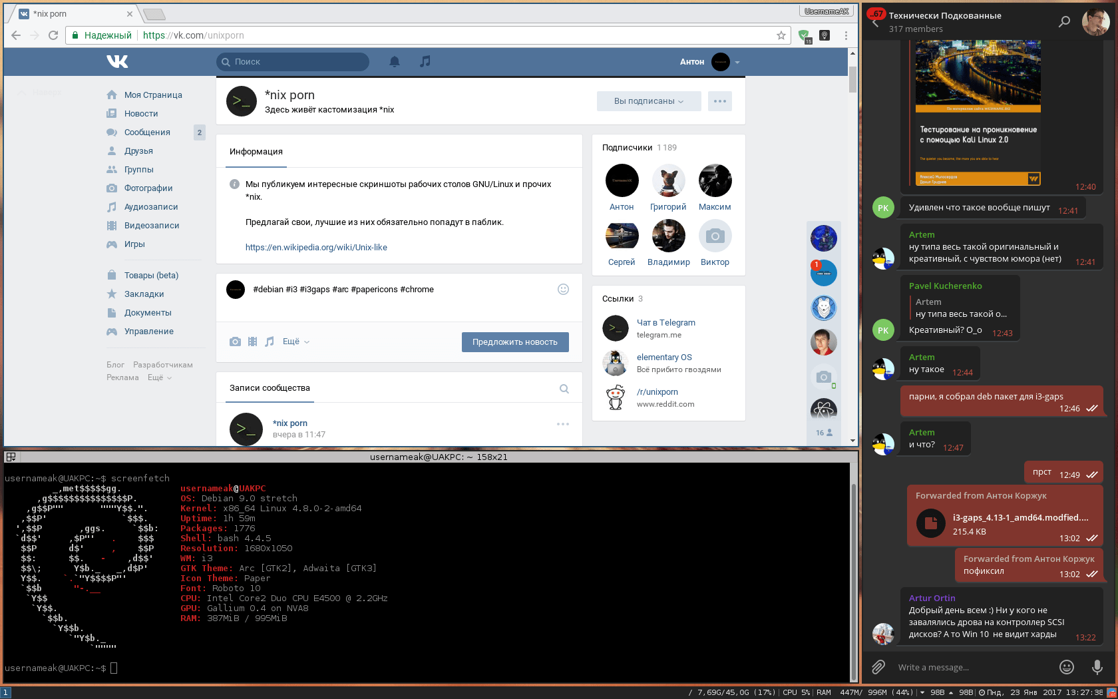Attach photo to the post
This screenshot has width=1118, height=699.
tap(235, 342)
